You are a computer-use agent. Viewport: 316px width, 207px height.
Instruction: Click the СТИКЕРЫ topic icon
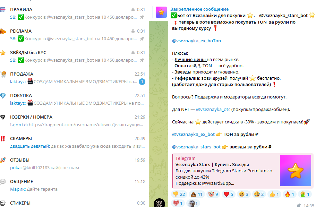pos(3,204)
